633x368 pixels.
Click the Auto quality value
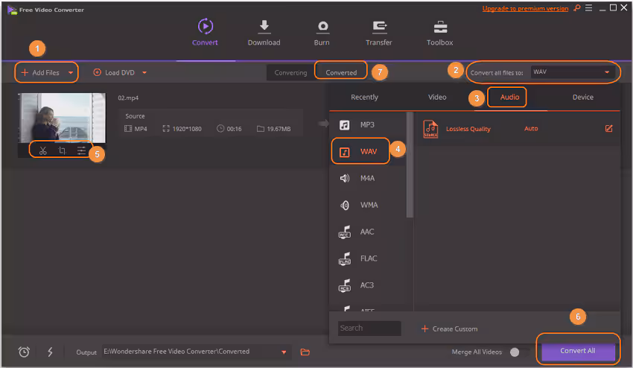tap(531, 128)
